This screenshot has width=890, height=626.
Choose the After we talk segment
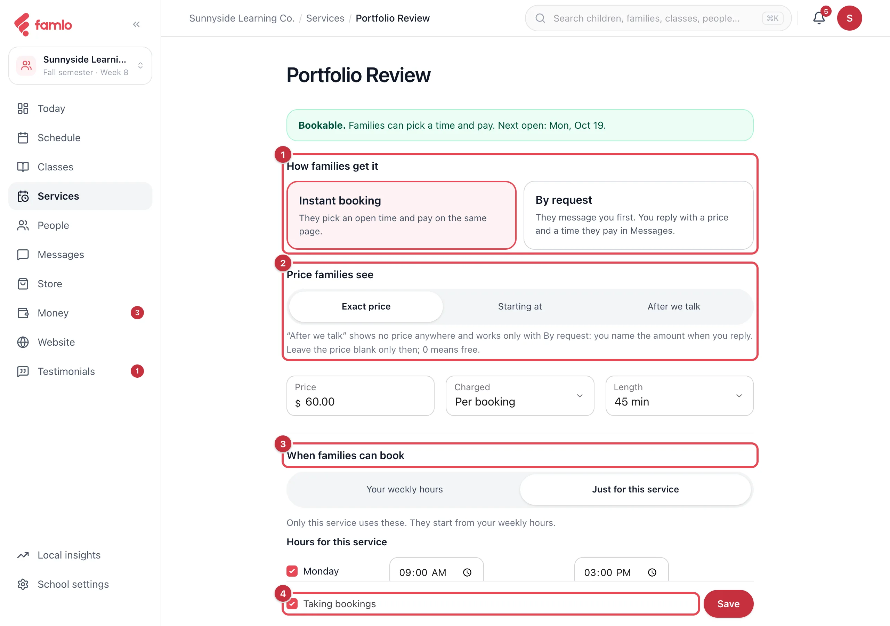[673, 306]
